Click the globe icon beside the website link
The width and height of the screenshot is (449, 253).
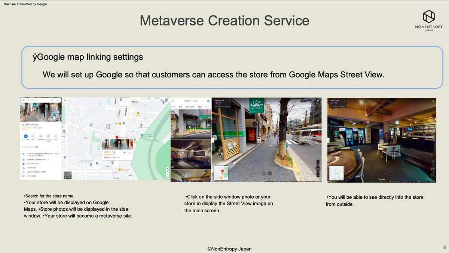tap(24, 164)
